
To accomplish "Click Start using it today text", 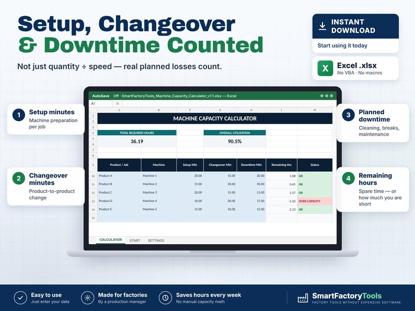I will point(342,45).
